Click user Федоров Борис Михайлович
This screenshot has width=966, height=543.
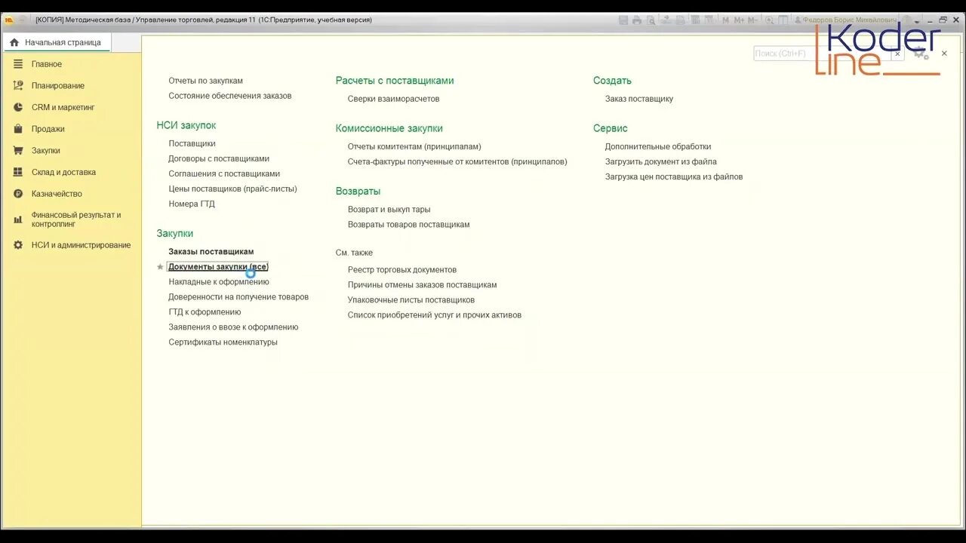[845, 20]
